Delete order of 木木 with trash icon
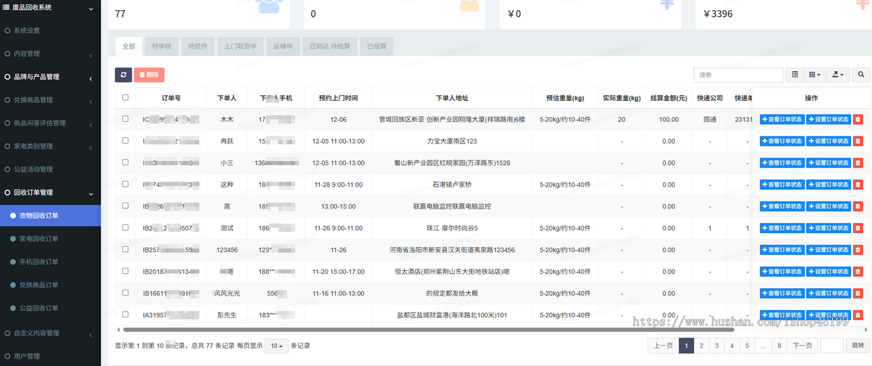The height and width of the screenshot is (366, 872). (857, 120)
